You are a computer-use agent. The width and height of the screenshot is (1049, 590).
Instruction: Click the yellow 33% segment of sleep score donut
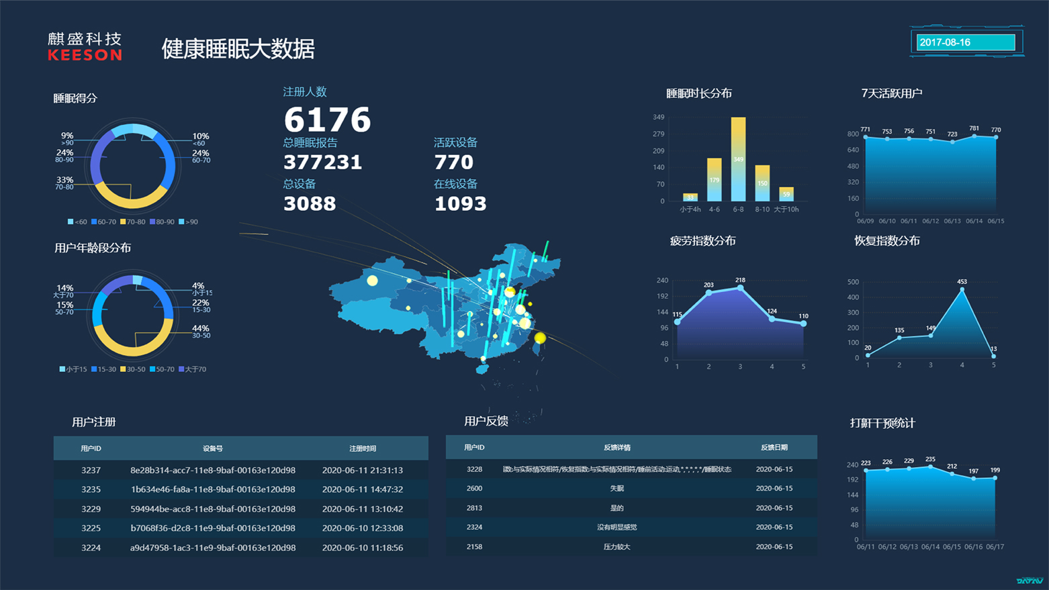[132, 198]
